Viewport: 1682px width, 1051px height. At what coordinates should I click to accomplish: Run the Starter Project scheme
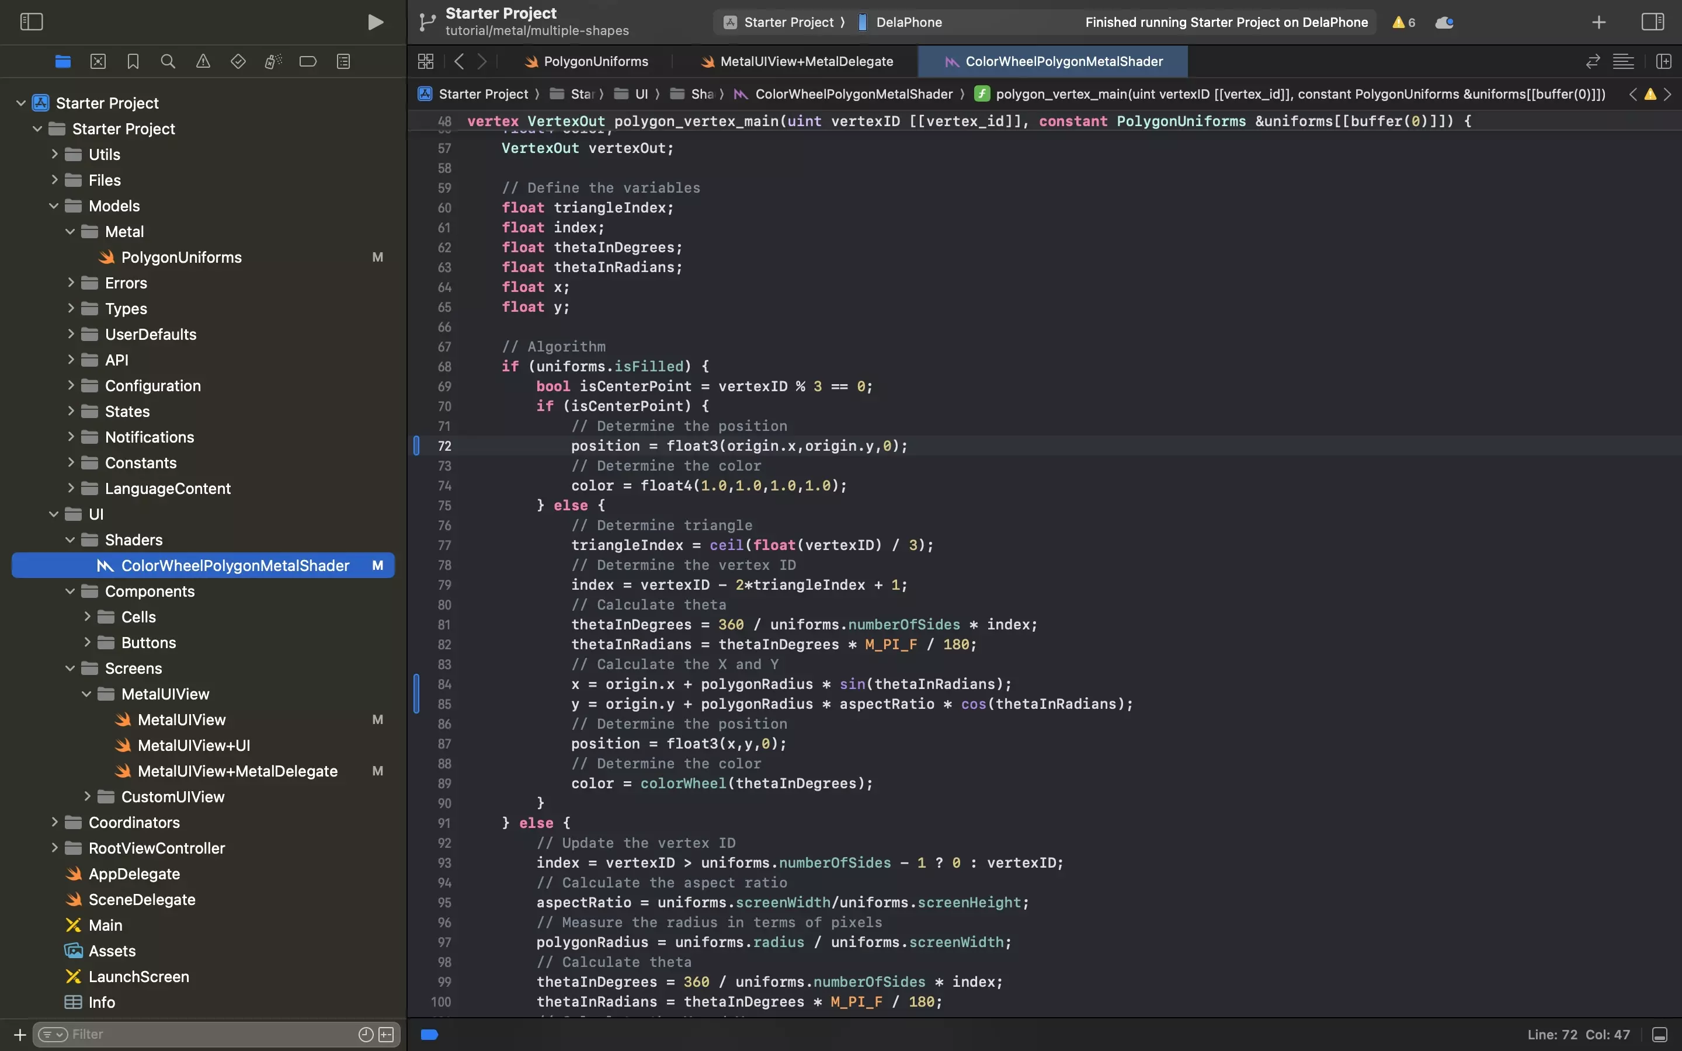click(x=376, y=22)
